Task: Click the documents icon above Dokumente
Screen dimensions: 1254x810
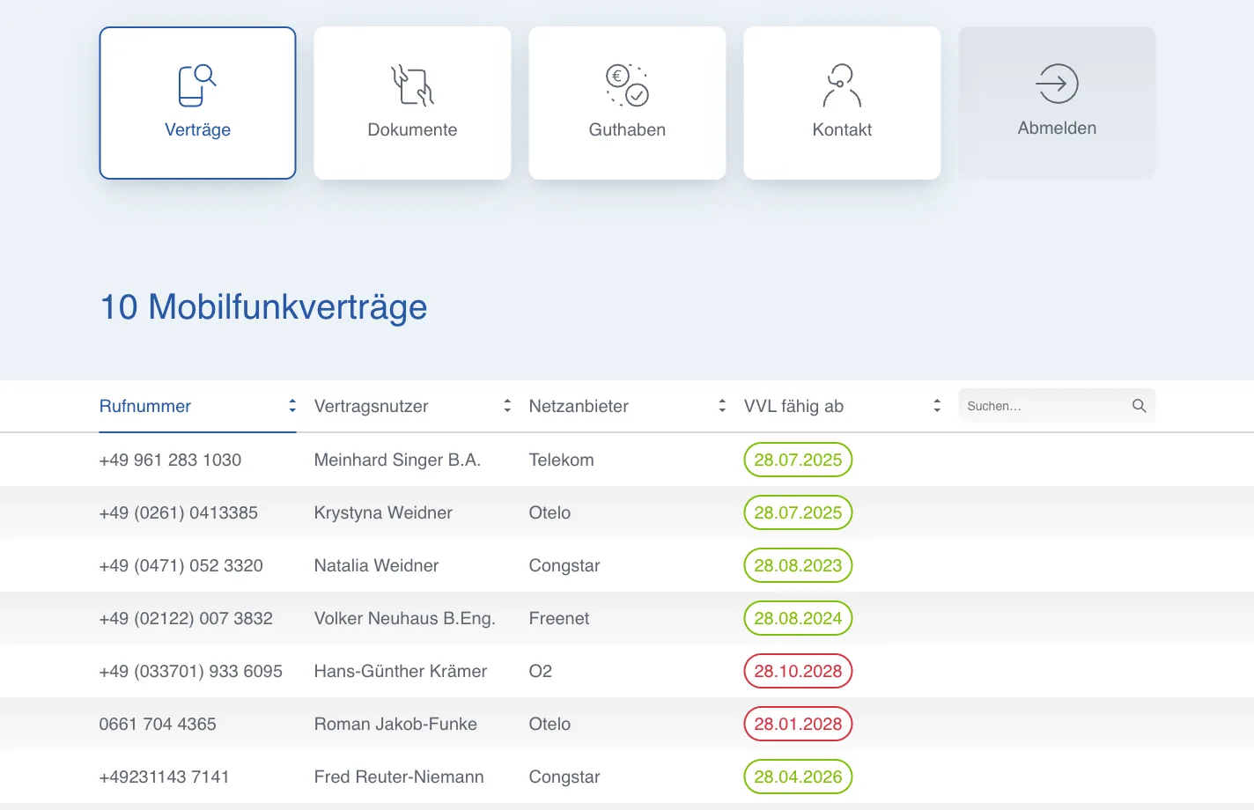Action: [x=412, y=85]
